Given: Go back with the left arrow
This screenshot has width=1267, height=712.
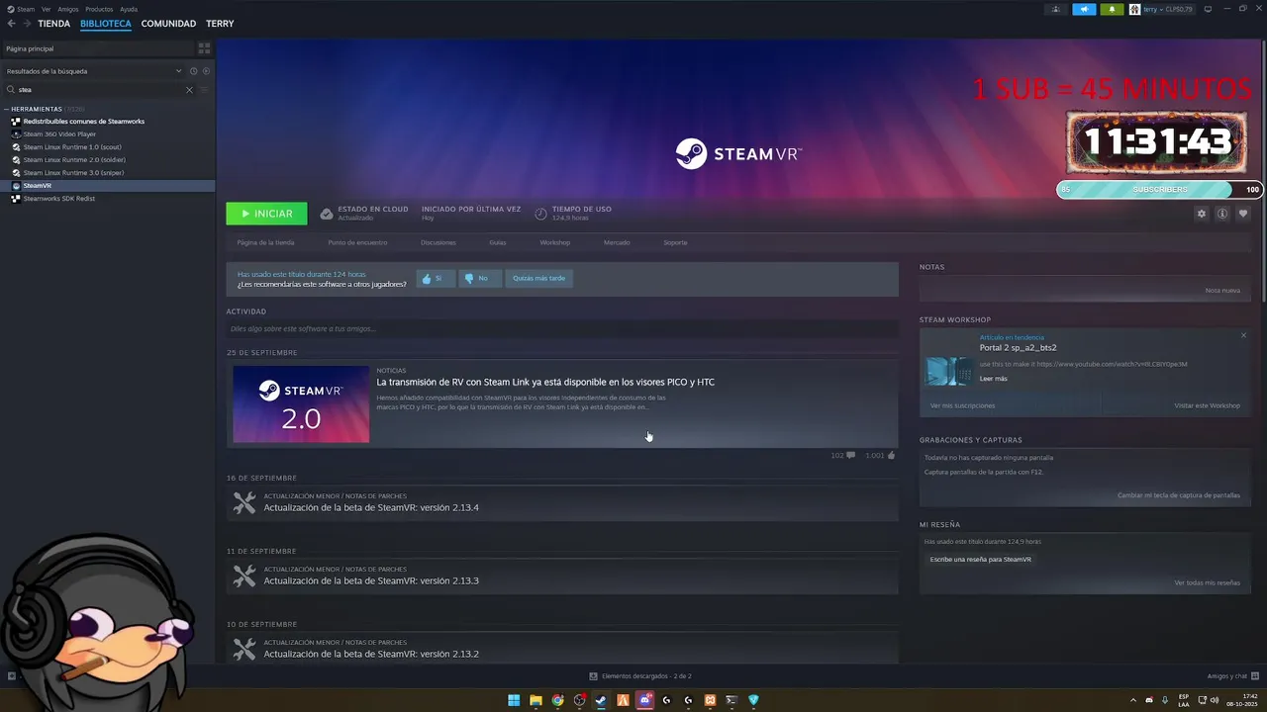Looking at the screenshot, I should [11, 24].
